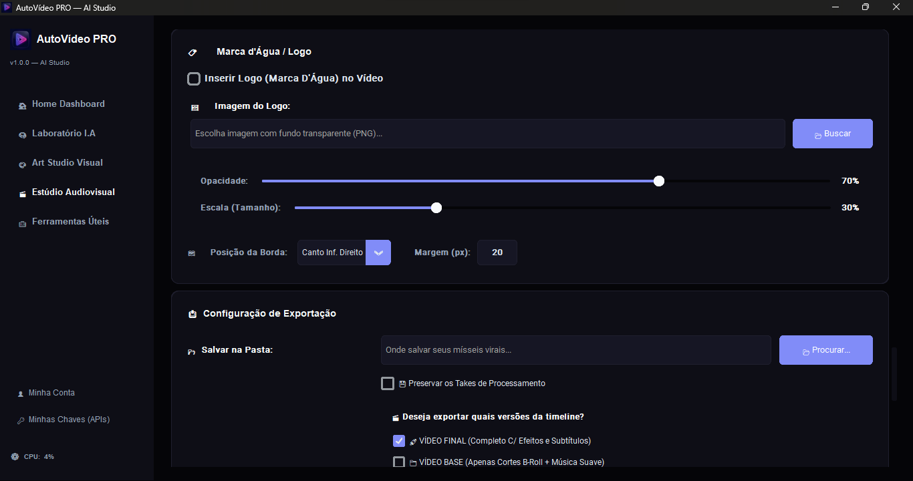Image resolution: width=913 pixels, height=481 pixels.
Task: Open the Posição da Borda dropdown arrow
Action: click(x=378, y=253)
